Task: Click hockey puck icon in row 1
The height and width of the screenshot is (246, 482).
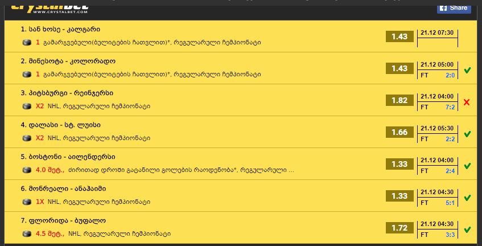Action: 27,43
